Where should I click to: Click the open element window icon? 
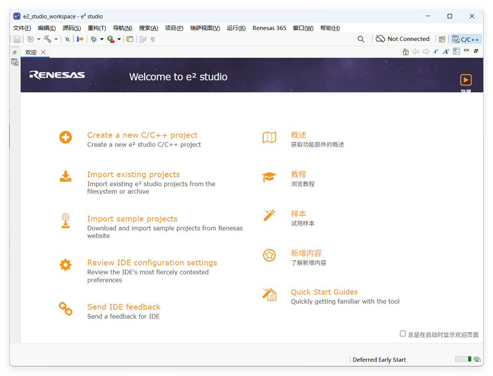130,39
